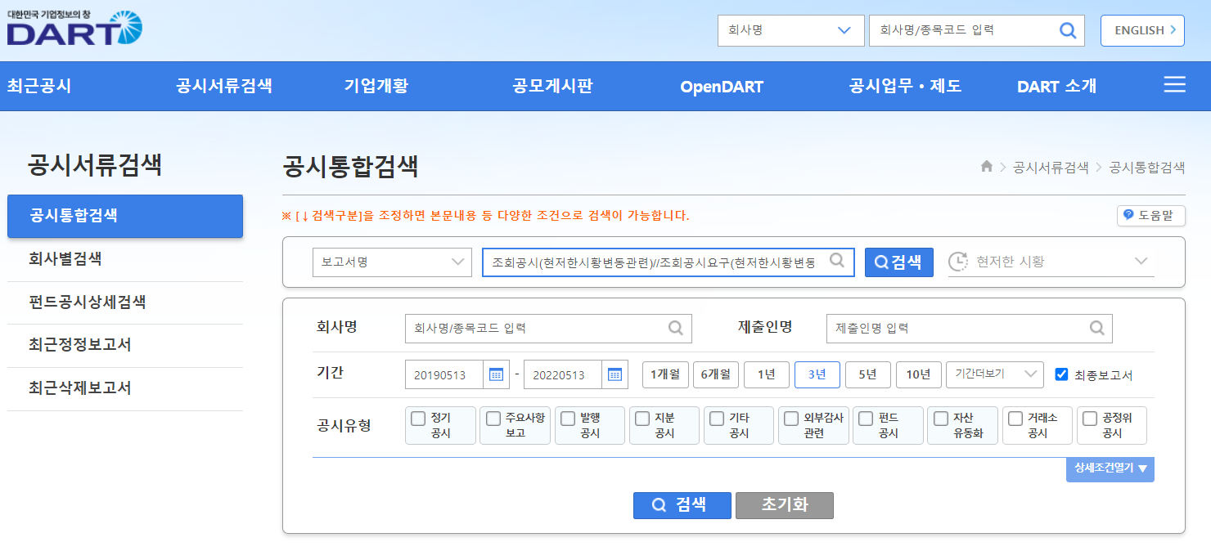Click magnifier icon inside report name field
This screenshot has width=1211, height=551.
tap(836, 261)
